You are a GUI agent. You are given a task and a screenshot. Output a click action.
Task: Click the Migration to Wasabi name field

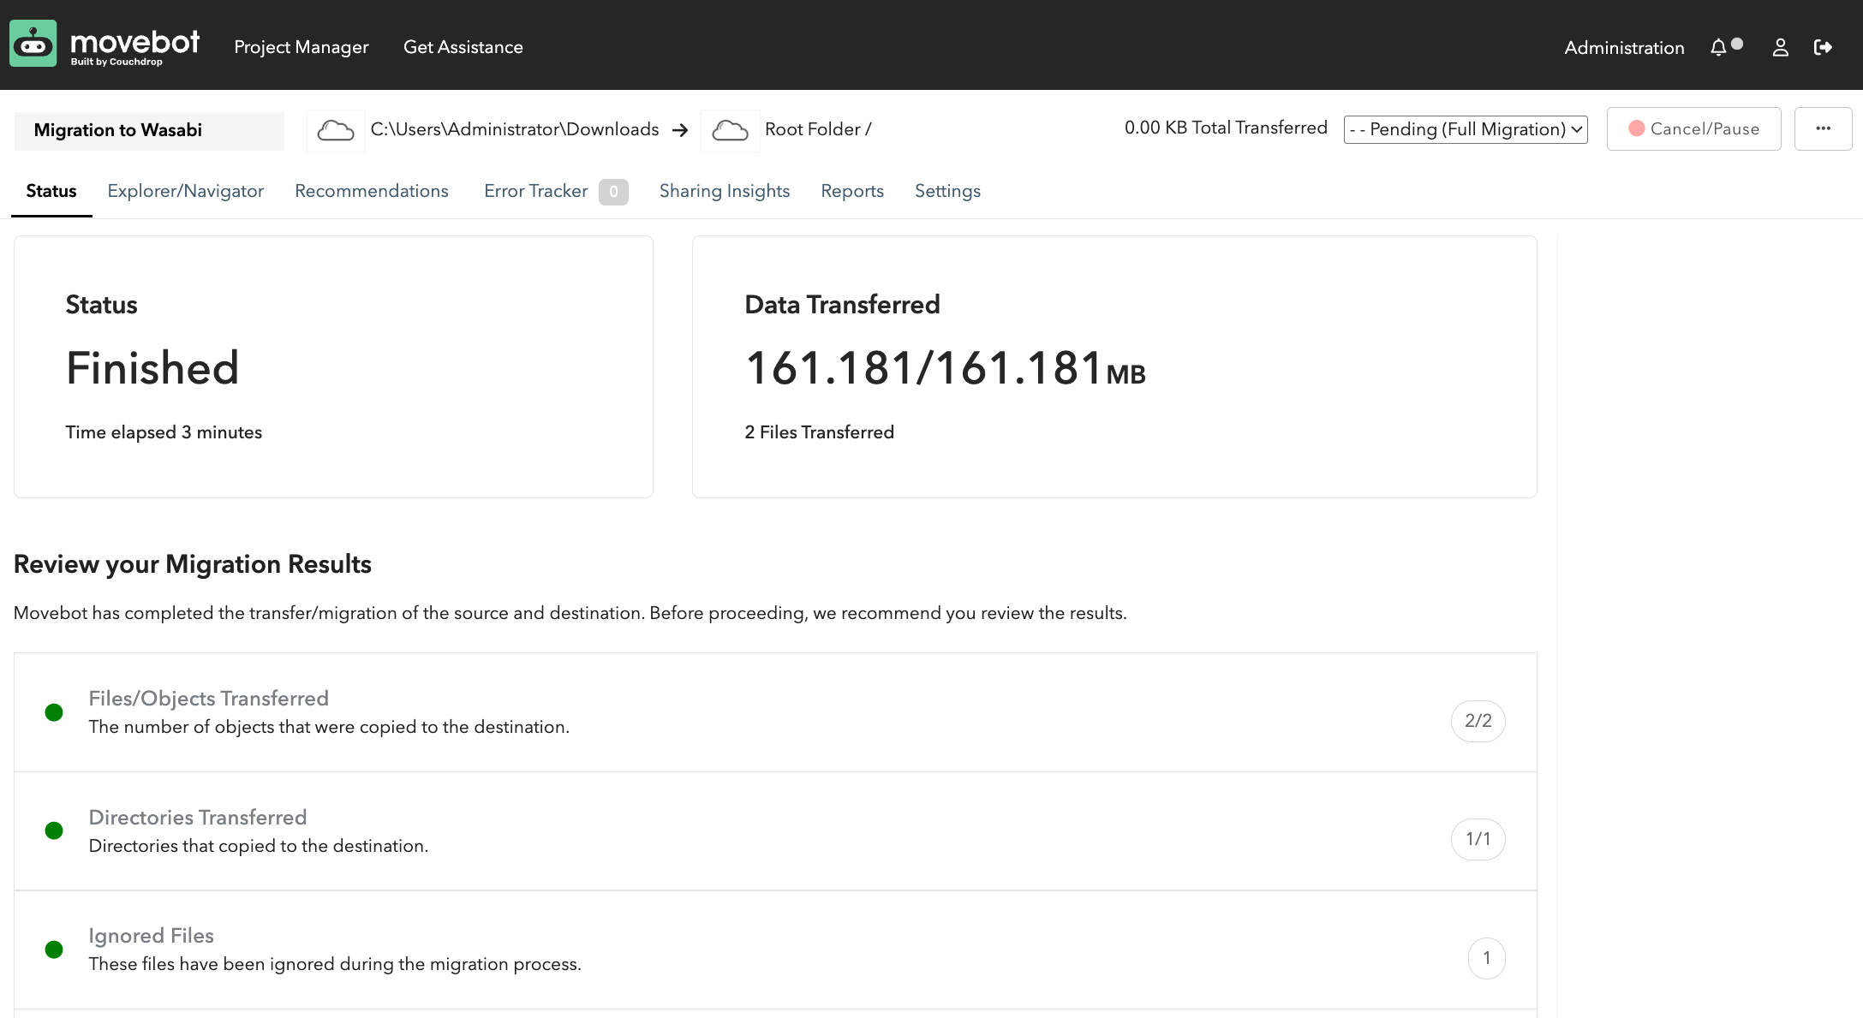[x=149, y=130]
